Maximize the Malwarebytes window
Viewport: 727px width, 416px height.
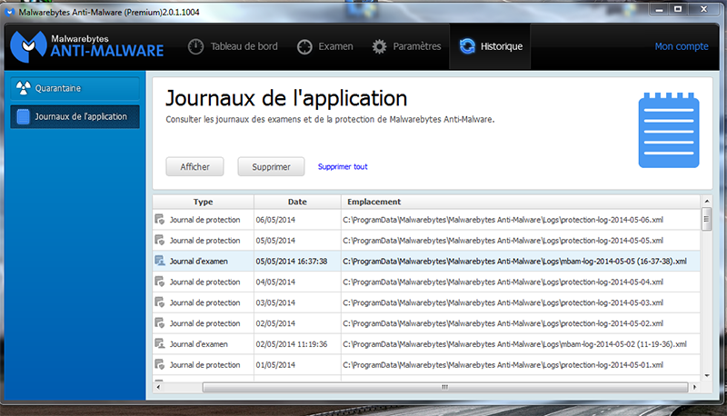pyautogui.click(x=678, y=9)
